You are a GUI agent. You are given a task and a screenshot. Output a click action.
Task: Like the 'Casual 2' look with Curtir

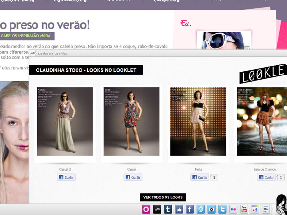(x=66, y=177)
